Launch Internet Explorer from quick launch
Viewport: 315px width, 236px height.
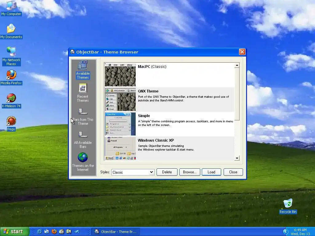(39, 232)
